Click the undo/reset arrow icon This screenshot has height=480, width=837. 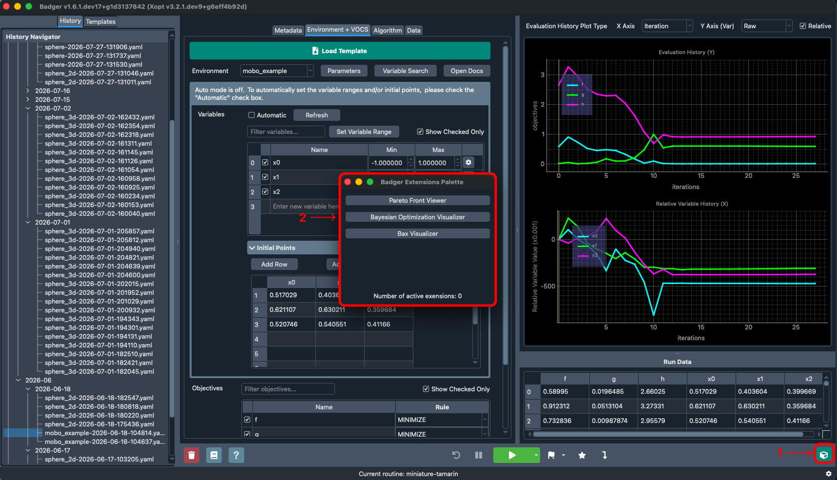click(456, 455)
